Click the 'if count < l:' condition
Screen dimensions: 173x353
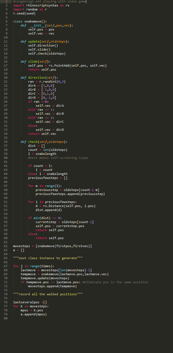tap(40, 166)
